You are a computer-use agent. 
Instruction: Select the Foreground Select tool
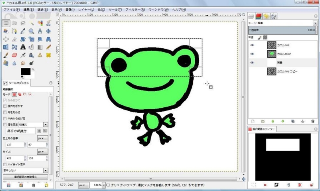(6, 31)
